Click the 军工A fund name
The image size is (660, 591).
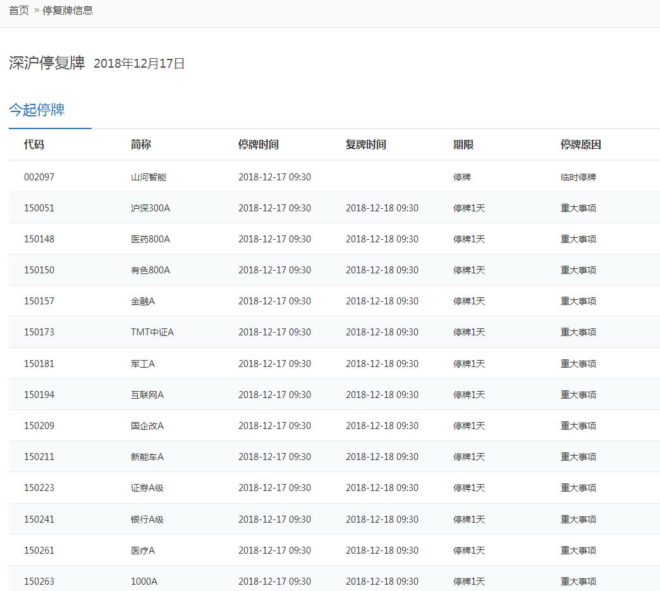point(143,364)
